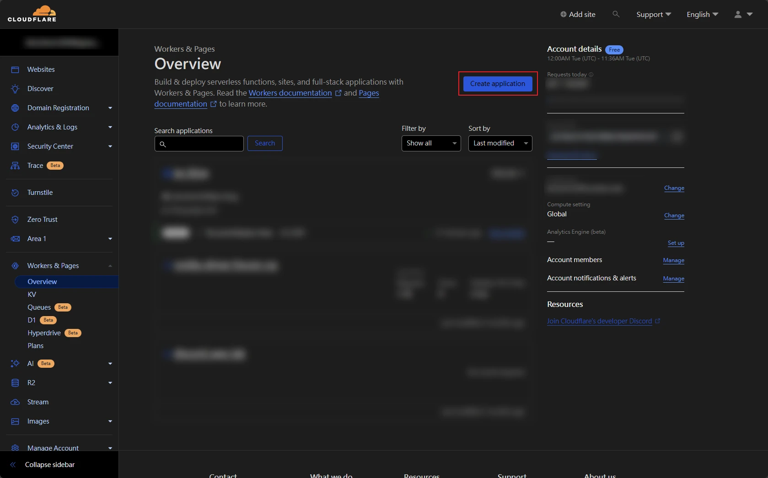Viewport: 768px width, 478px height.
Task: Open the Queues submenu item
Action: [x=39, y=307]
